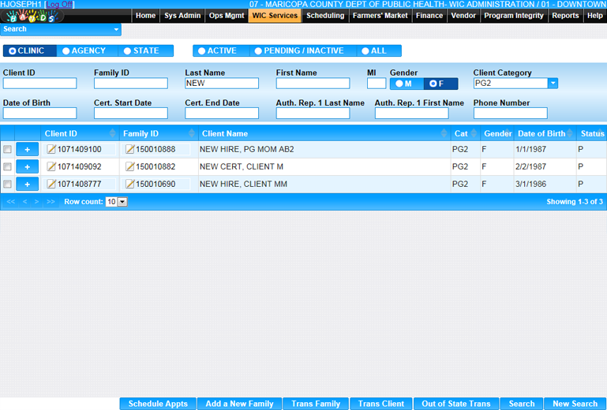Open the Program Integrity menu
The image size is (607, 410).
click(513, 16)
